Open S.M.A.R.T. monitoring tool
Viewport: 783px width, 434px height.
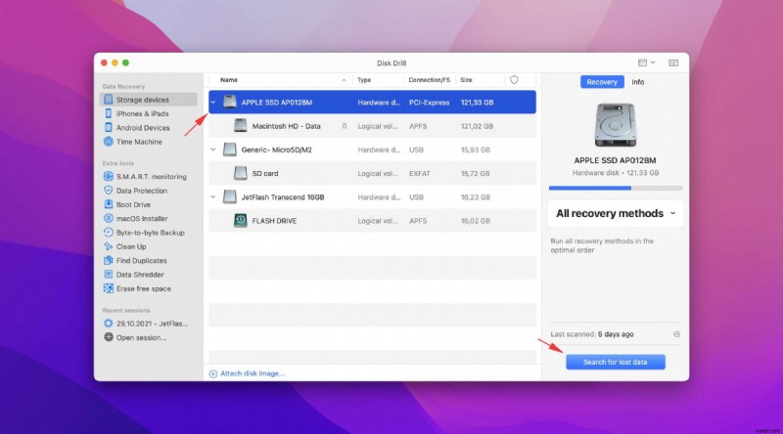click(151, 177)
